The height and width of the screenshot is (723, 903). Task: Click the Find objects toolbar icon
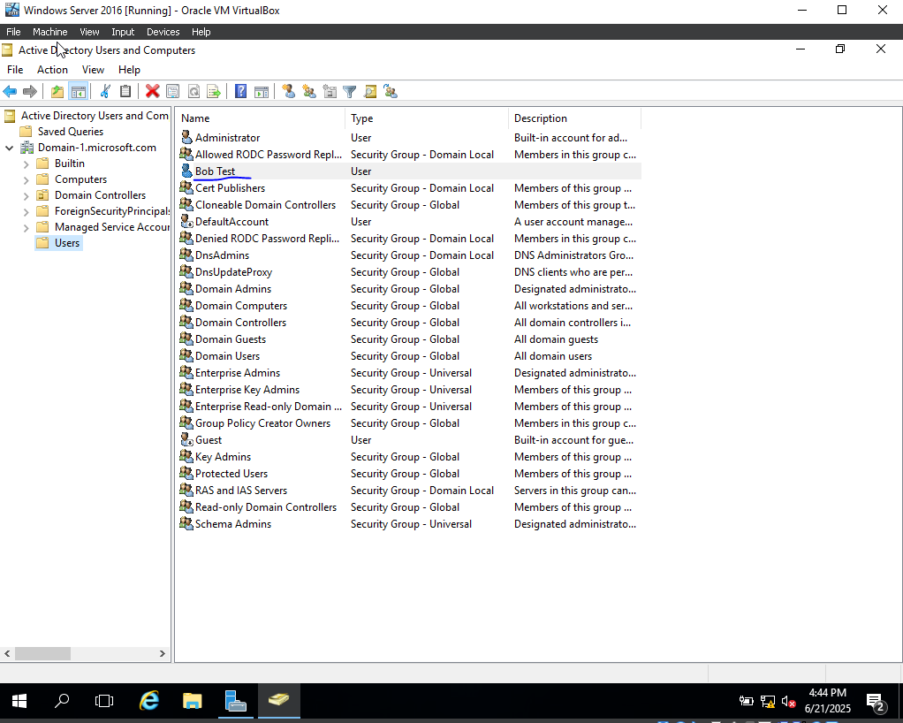(370, 91)
